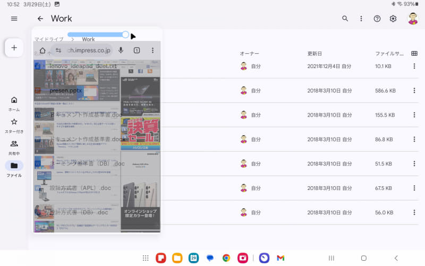This screenshot has width=425, height=266.
Task: Launch the yellow My Files app in taskbar
Action: [x=177, y=258]
